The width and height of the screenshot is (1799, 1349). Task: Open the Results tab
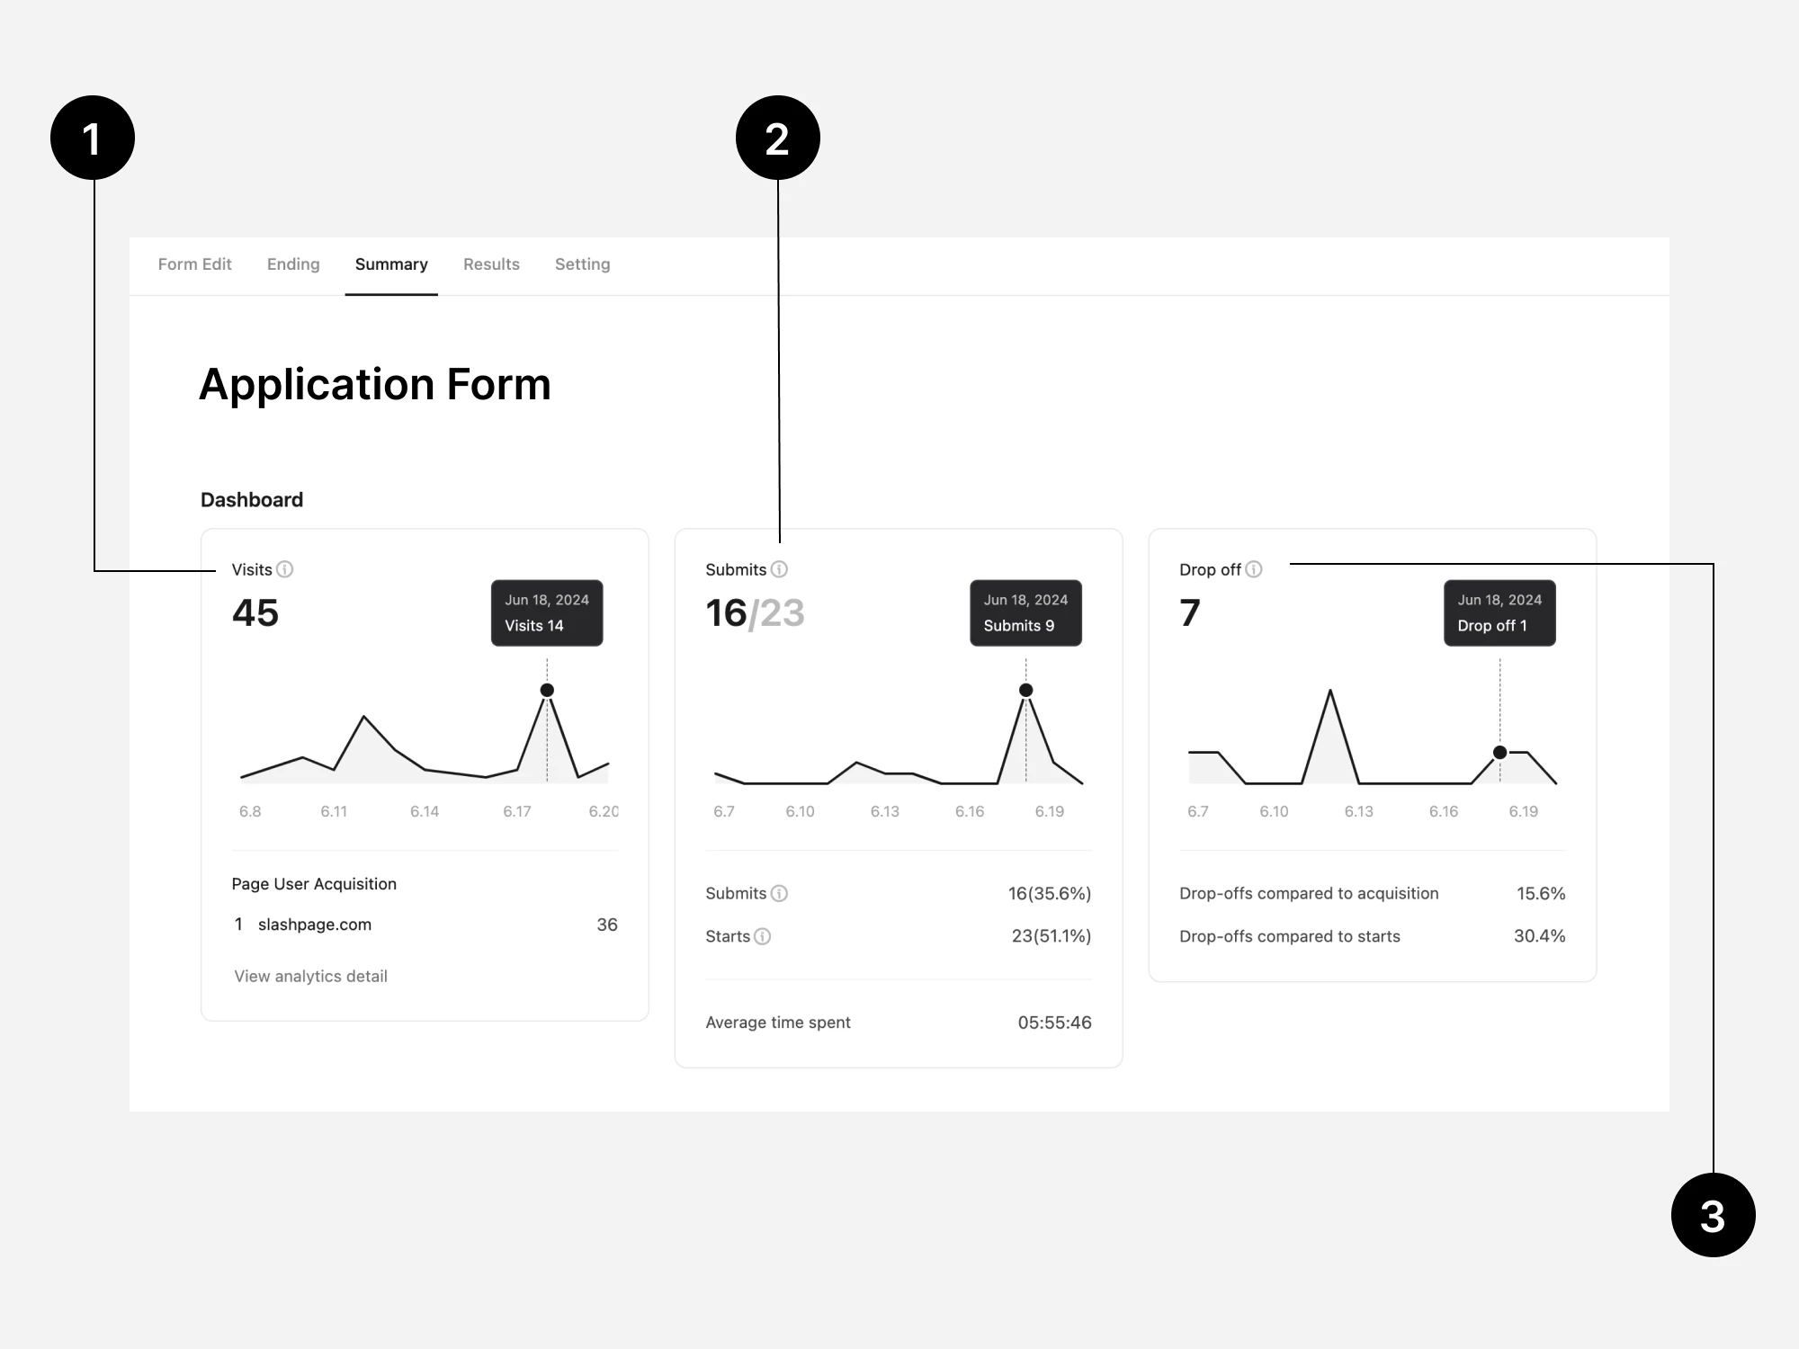tap(491, 264)
